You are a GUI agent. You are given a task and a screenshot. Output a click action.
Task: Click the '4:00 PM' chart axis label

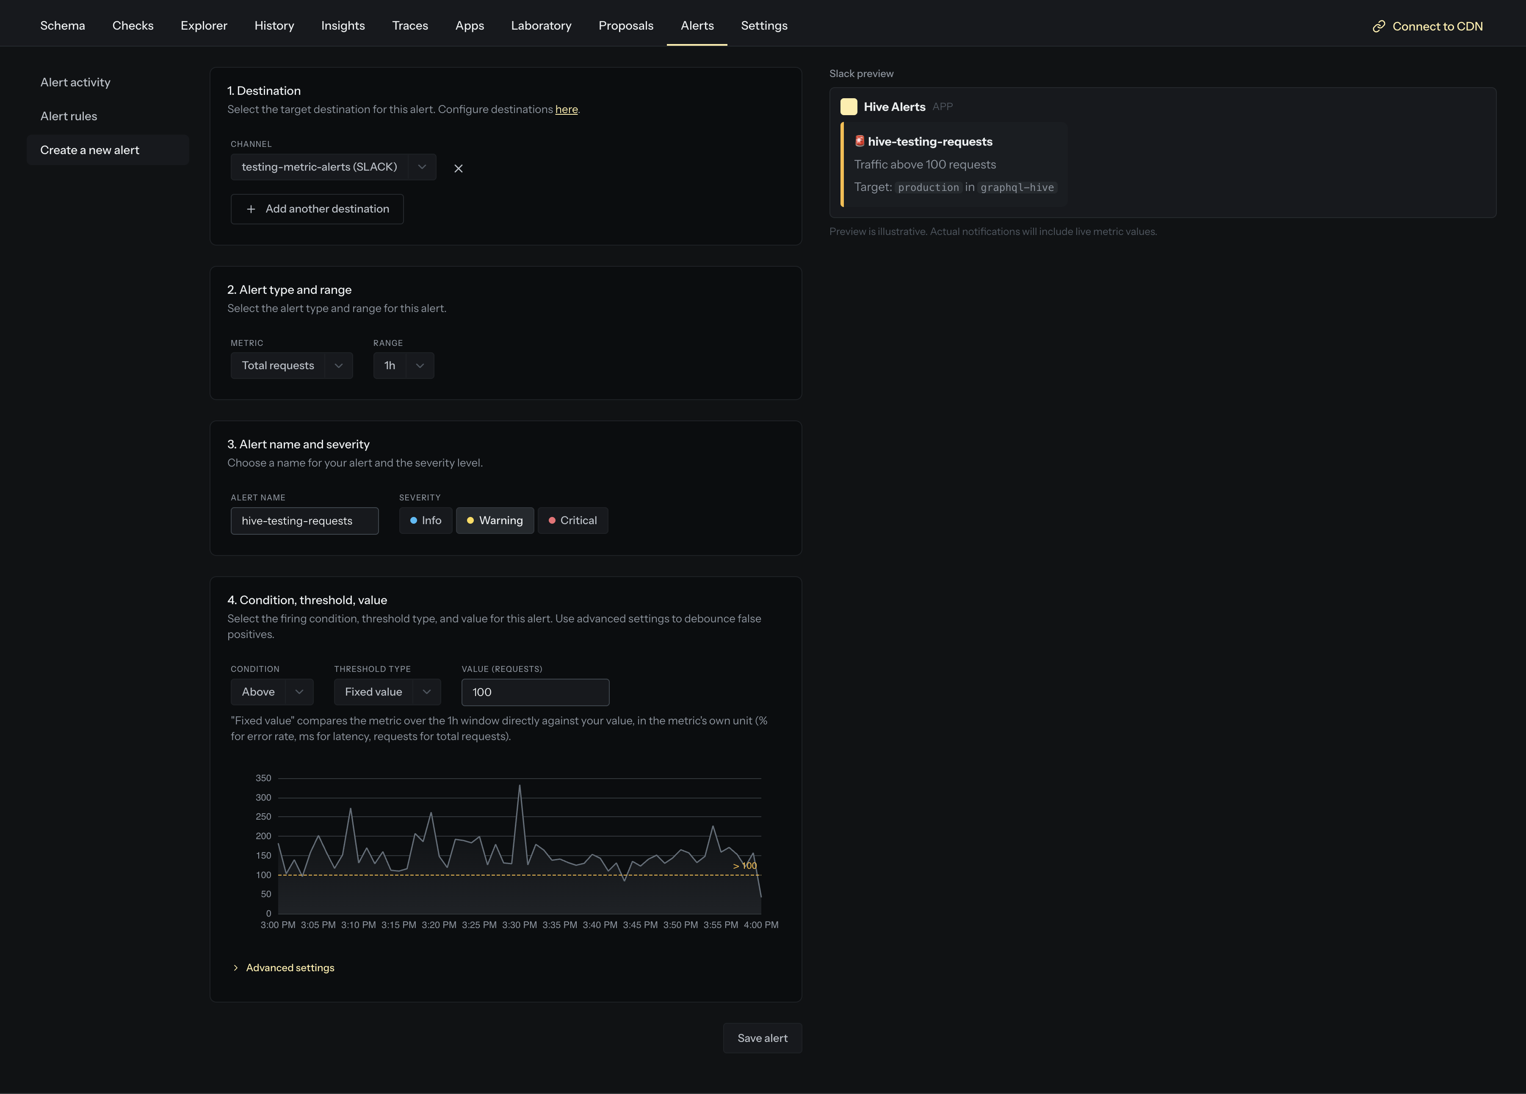click(761, 925)
